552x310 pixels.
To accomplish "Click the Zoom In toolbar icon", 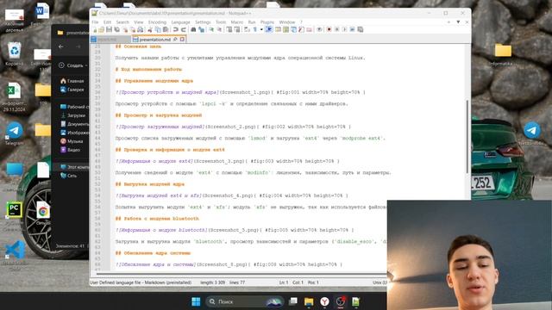I will click(x=211, y=29).
